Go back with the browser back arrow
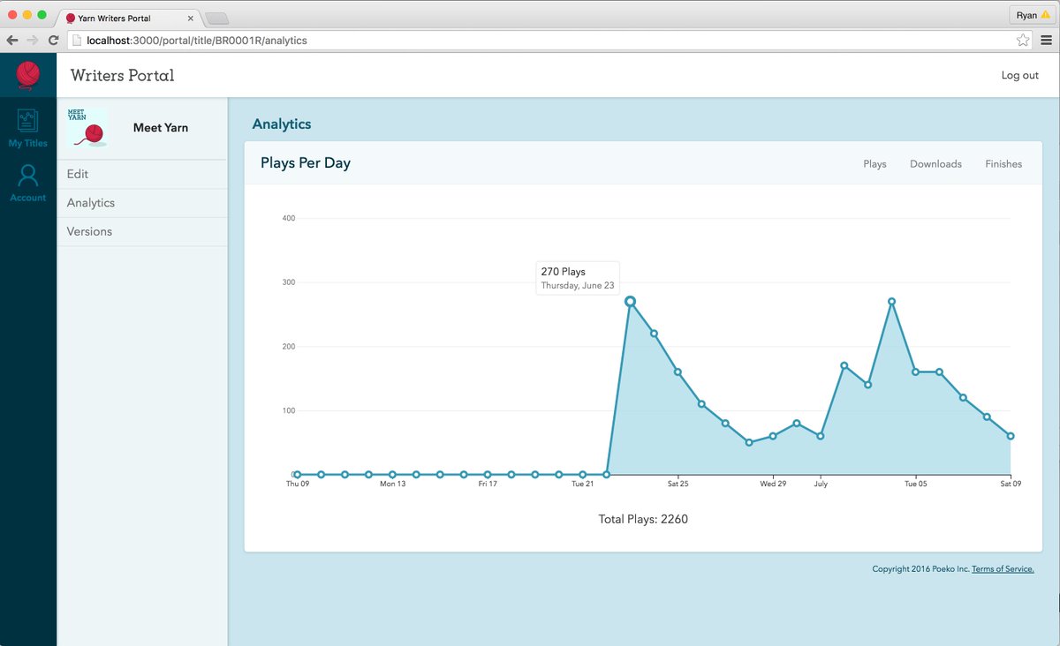The height and width of the screenshot is (646, 1060). [x=12, y=40]
